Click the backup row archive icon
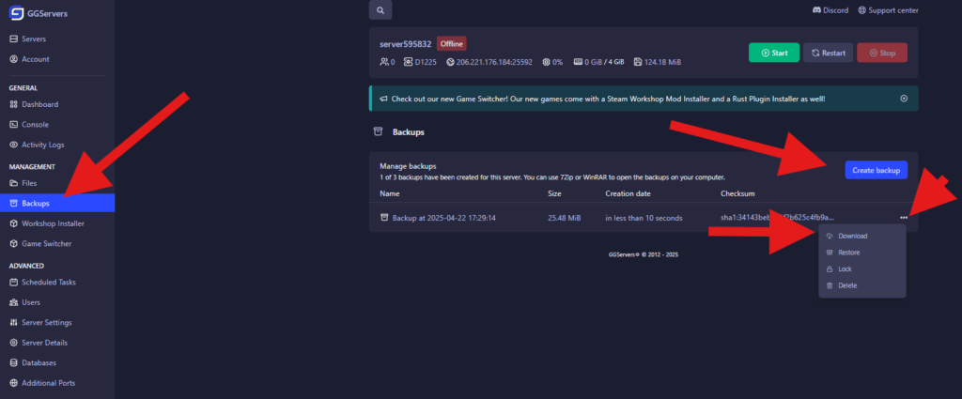This screenshot has height=399, width=962. tap(384, 218)
